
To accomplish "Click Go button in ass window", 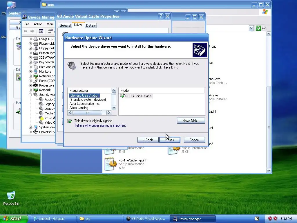I will (261, 28).
